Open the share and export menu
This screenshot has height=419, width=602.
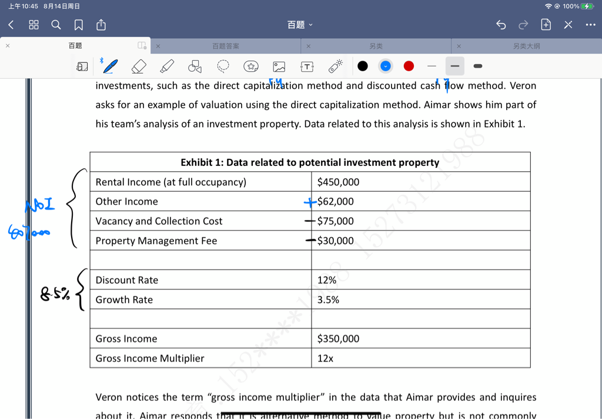101,25
